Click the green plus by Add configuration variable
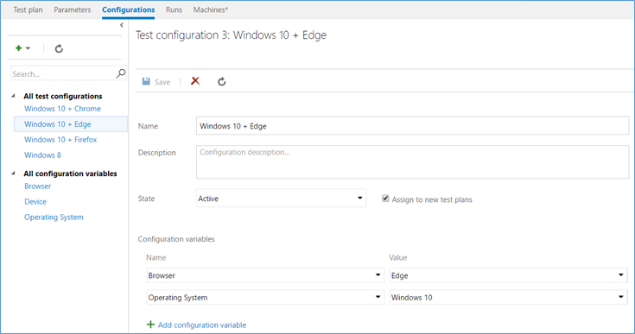 150,325
